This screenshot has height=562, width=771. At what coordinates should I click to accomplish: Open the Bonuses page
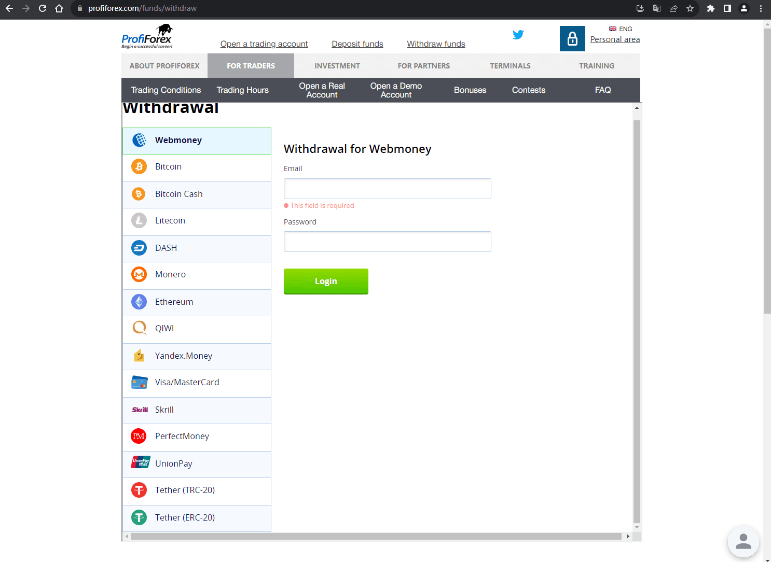click(x=470, y=90)
